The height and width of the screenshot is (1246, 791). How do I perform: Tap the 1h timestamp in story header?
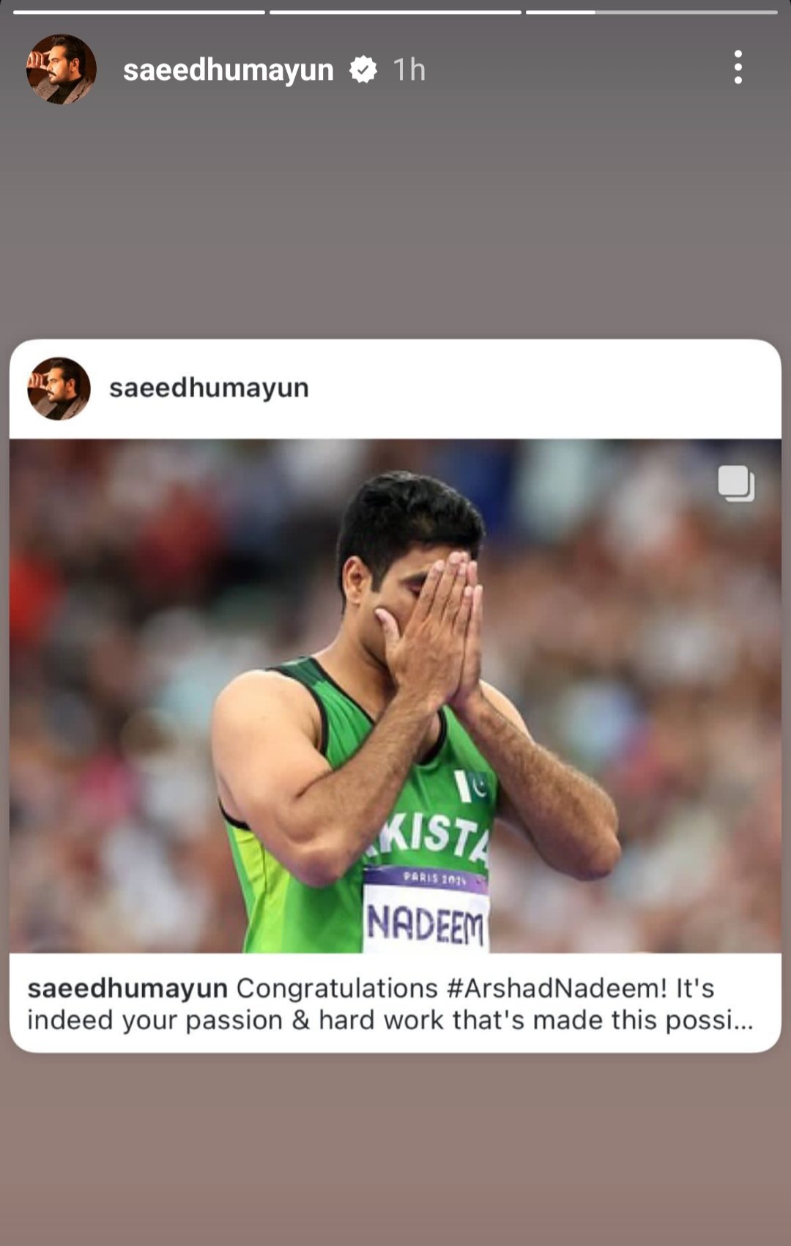click(x=409, y=70)
